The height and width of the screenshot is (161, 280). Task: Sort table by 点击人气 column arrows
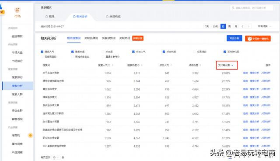[x=171, y=65]
